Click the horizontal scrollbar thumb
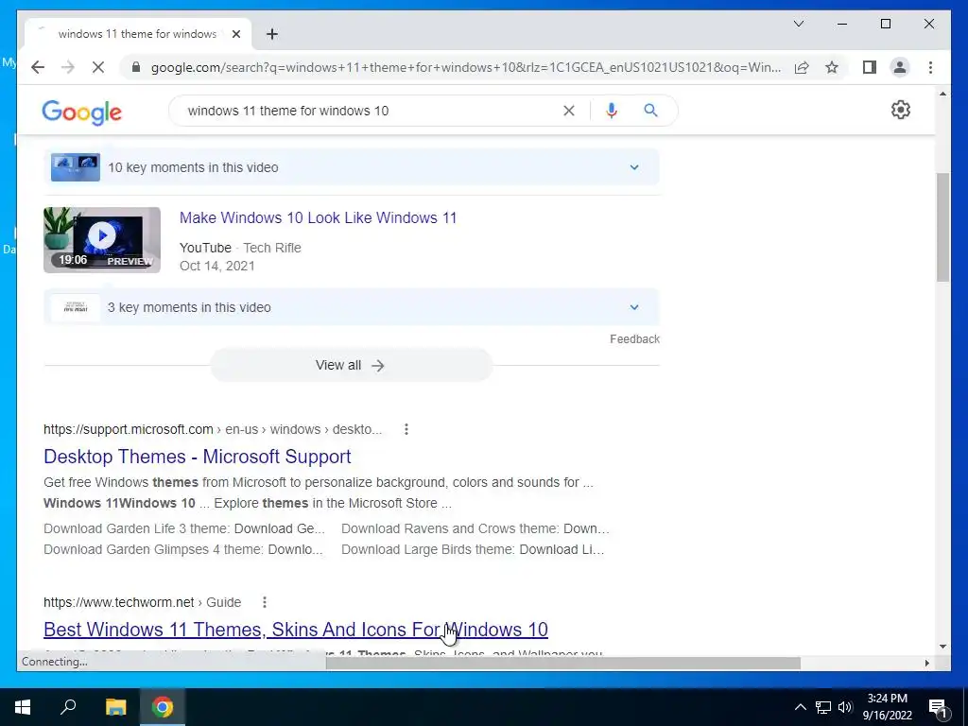The height and width of the screenshot is (726, 968). [563, 663]
